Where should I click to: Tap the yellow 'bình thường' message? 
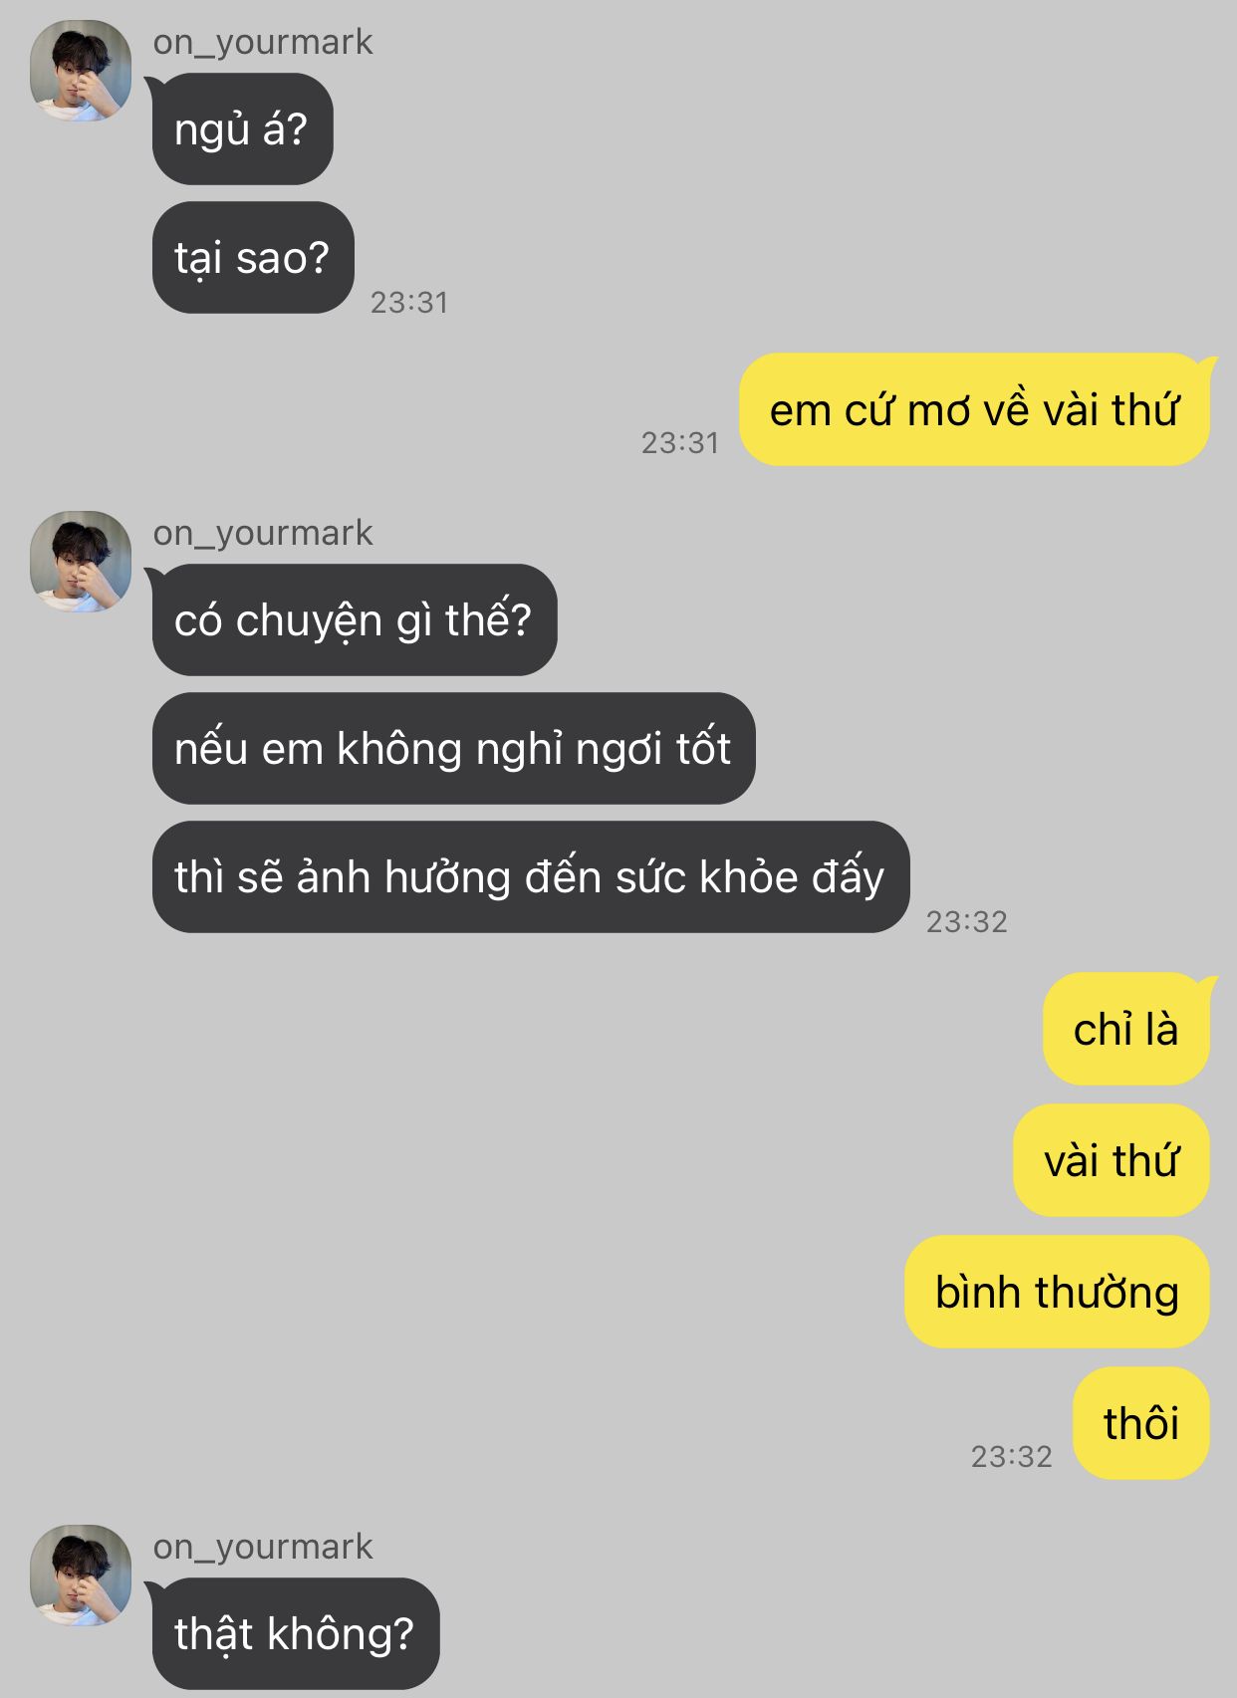(x=1057, y=1292)
